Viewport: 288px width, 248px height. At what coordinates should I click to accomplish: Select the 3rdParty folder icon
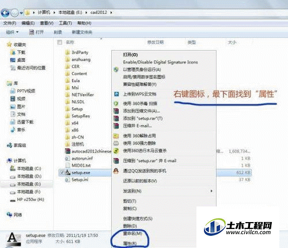[67, 52]
